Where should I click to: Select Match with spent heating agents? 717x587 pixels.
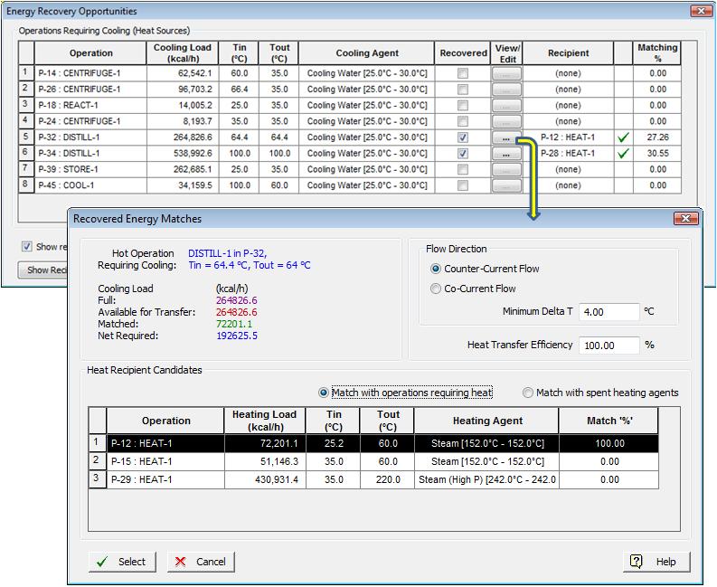(528, 393)
